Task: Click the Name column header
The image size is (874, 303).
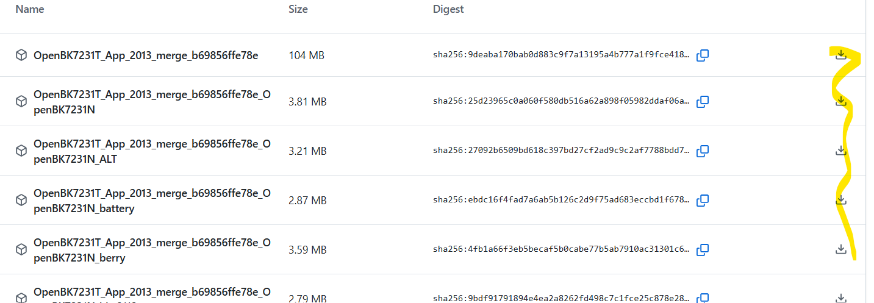Action: 30,9
